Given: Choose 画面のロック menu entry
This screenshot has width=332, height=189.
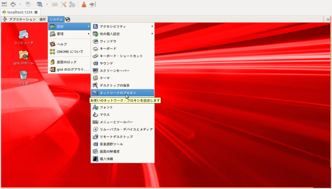Looking at the screenshot, I should coord(69,62).
